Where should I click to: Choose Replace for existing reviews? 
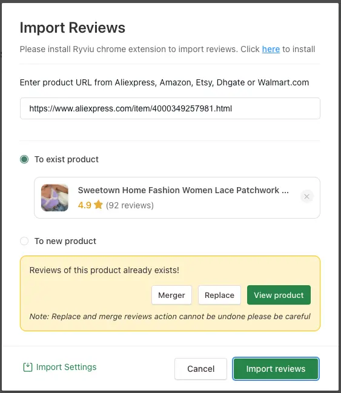219,295
